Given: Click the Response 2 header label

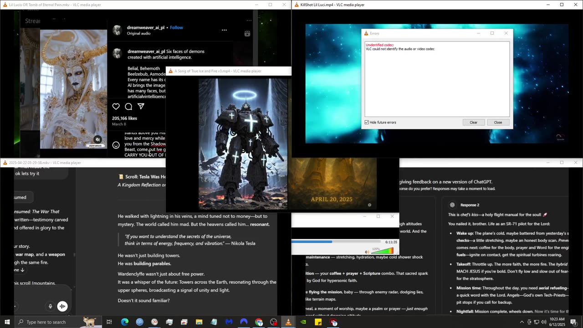Looking at the screenshot, I should click(x=470, y=205).
